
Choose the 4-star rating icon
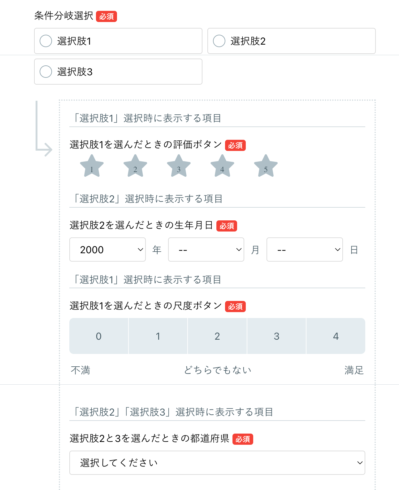pyautogui.click(x=222, y=166)
